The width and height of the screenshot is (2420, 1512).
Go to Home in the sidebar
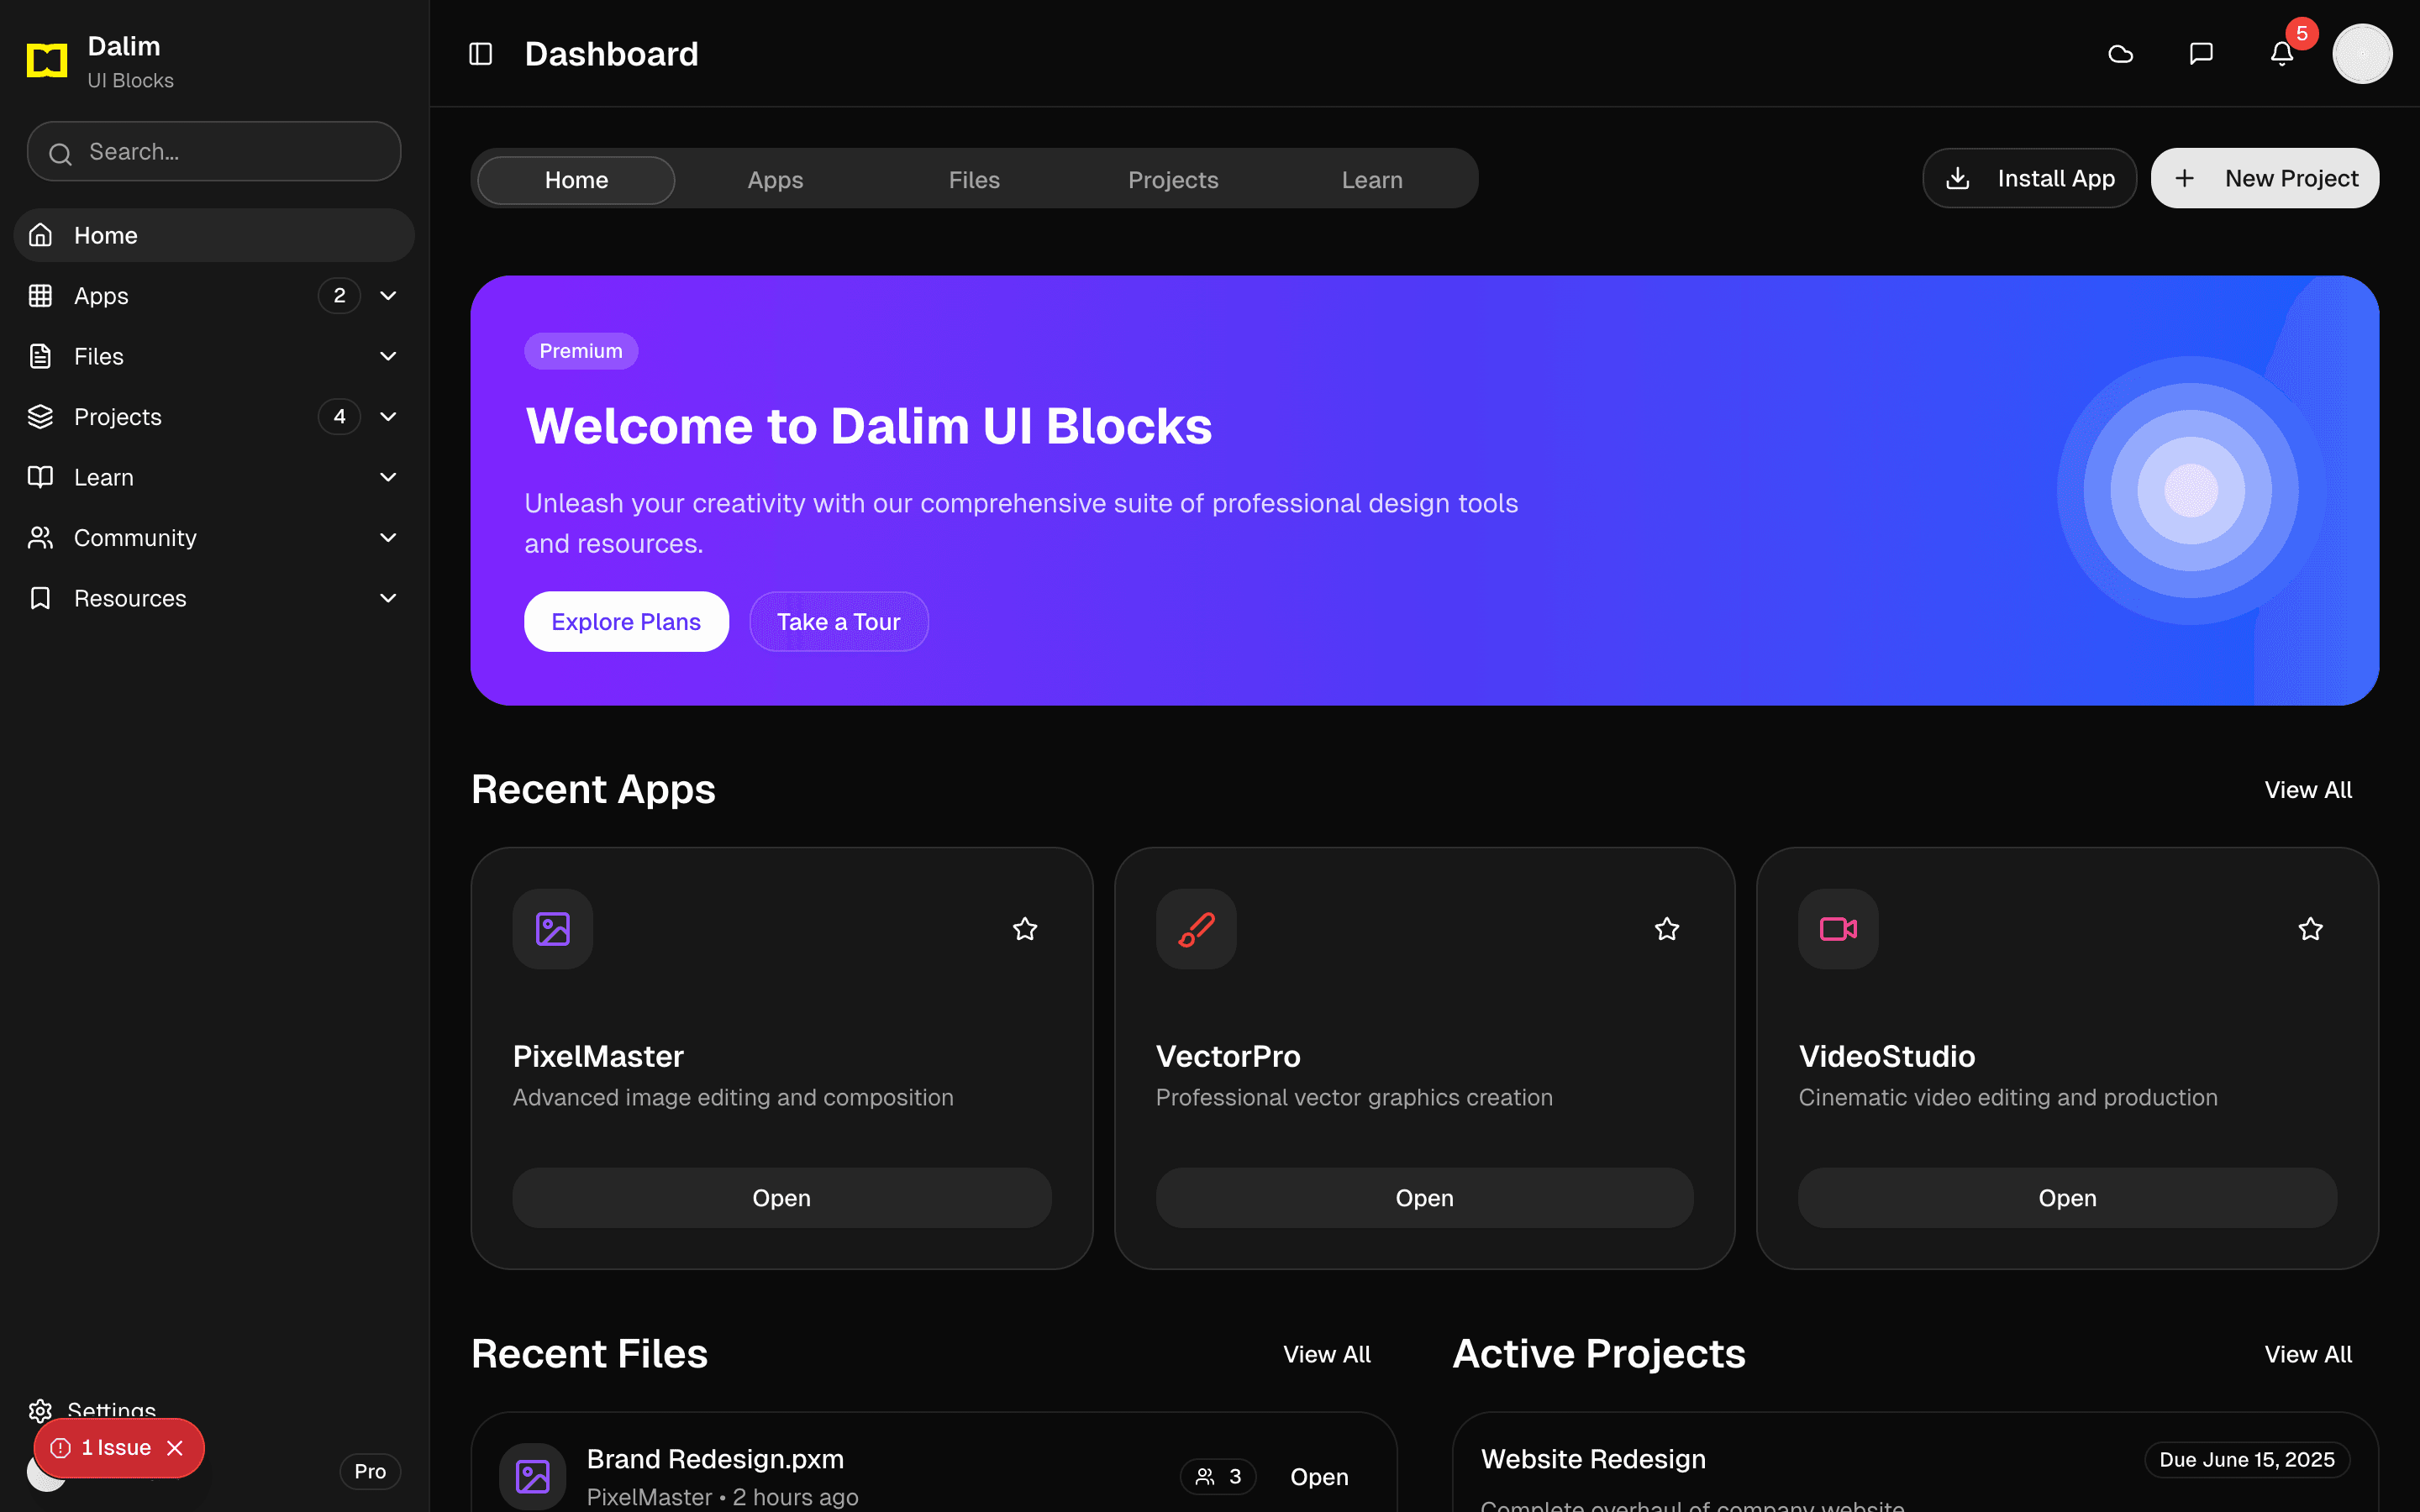click(214, 235)
